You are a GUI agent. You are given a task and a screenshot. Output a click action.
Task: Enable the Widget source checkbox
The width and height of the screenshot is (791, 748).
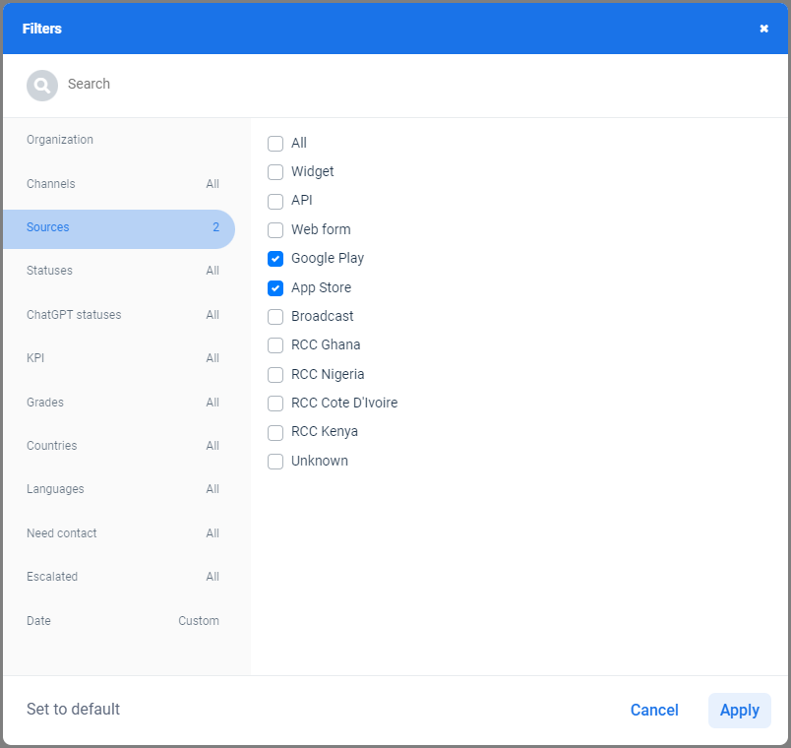click(275, 172)
